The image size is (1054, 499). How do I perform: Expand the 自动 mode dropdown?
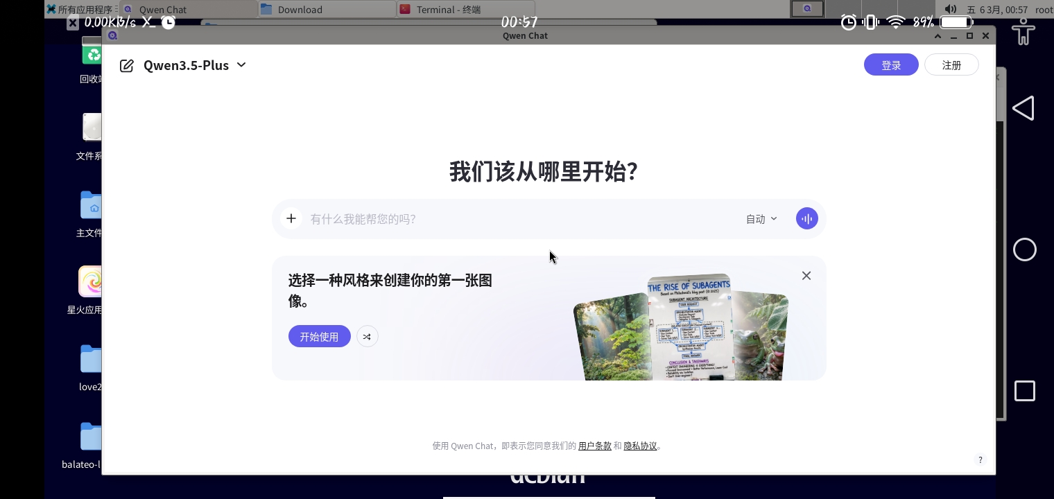[x=761, y=219]
